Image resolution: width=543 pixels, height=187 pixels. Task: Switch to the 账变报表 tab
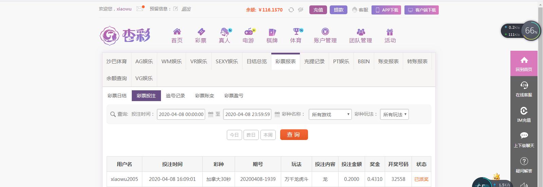coord(388,61)
